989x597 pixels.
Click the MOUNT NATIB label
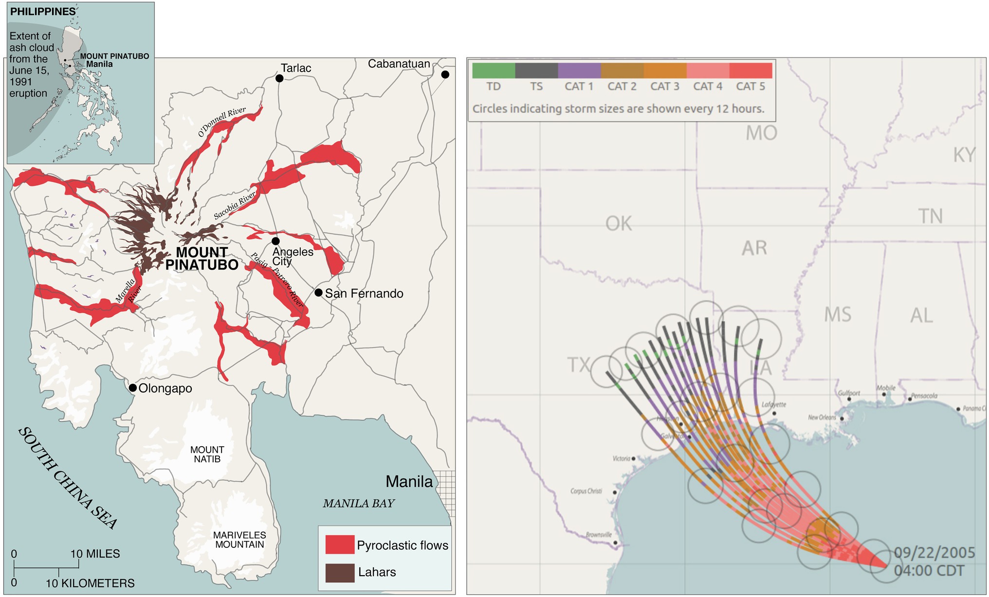pyautogui.click(x=207, y=454)
